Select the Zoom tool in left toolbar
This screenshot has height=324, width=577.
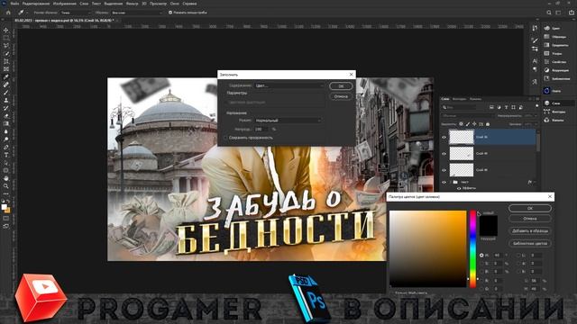pos(6,186)
